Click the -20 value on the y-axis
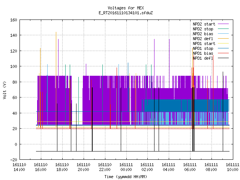The width and height of the screenshot is (240, 180). (13, 160)
